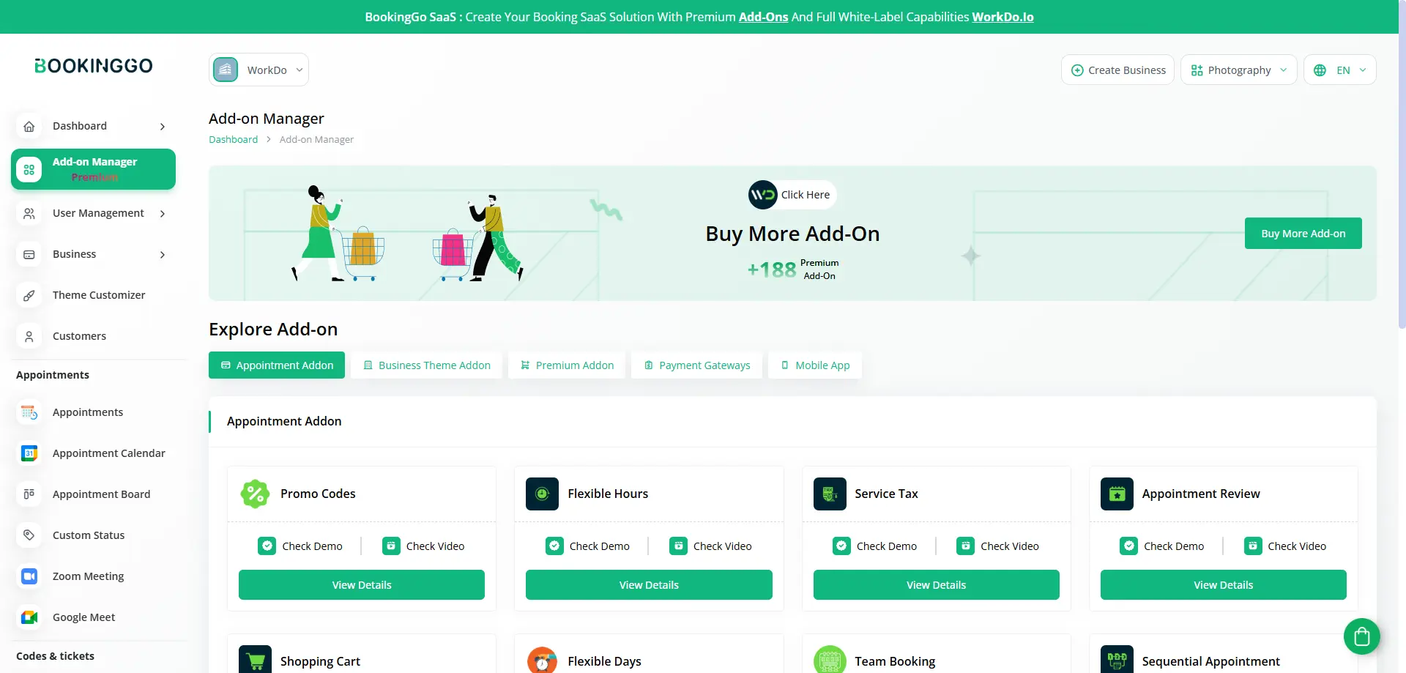View Details for Appointment Review
This screenshot has height=673, width=1406.
(x=1224, y=584)
